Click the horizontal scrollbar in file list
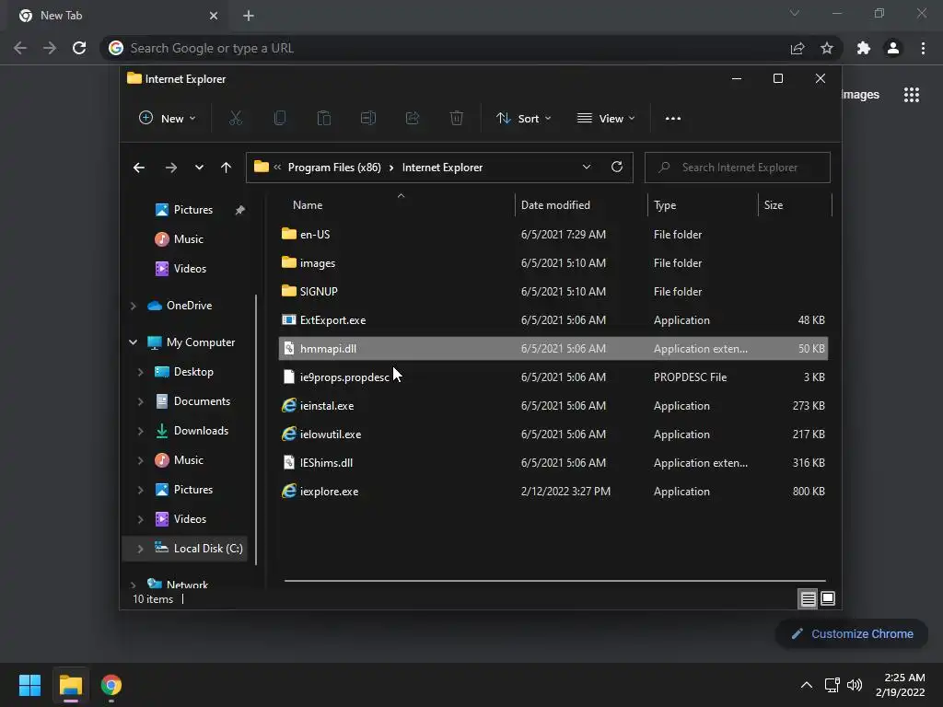943x707 pixels. (x=554, y=581)
